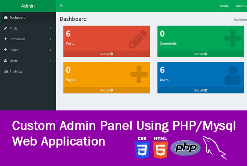Click the bar chart icon beside Analytics
Viewport: 247px width, 166px height.
(6, 71)
